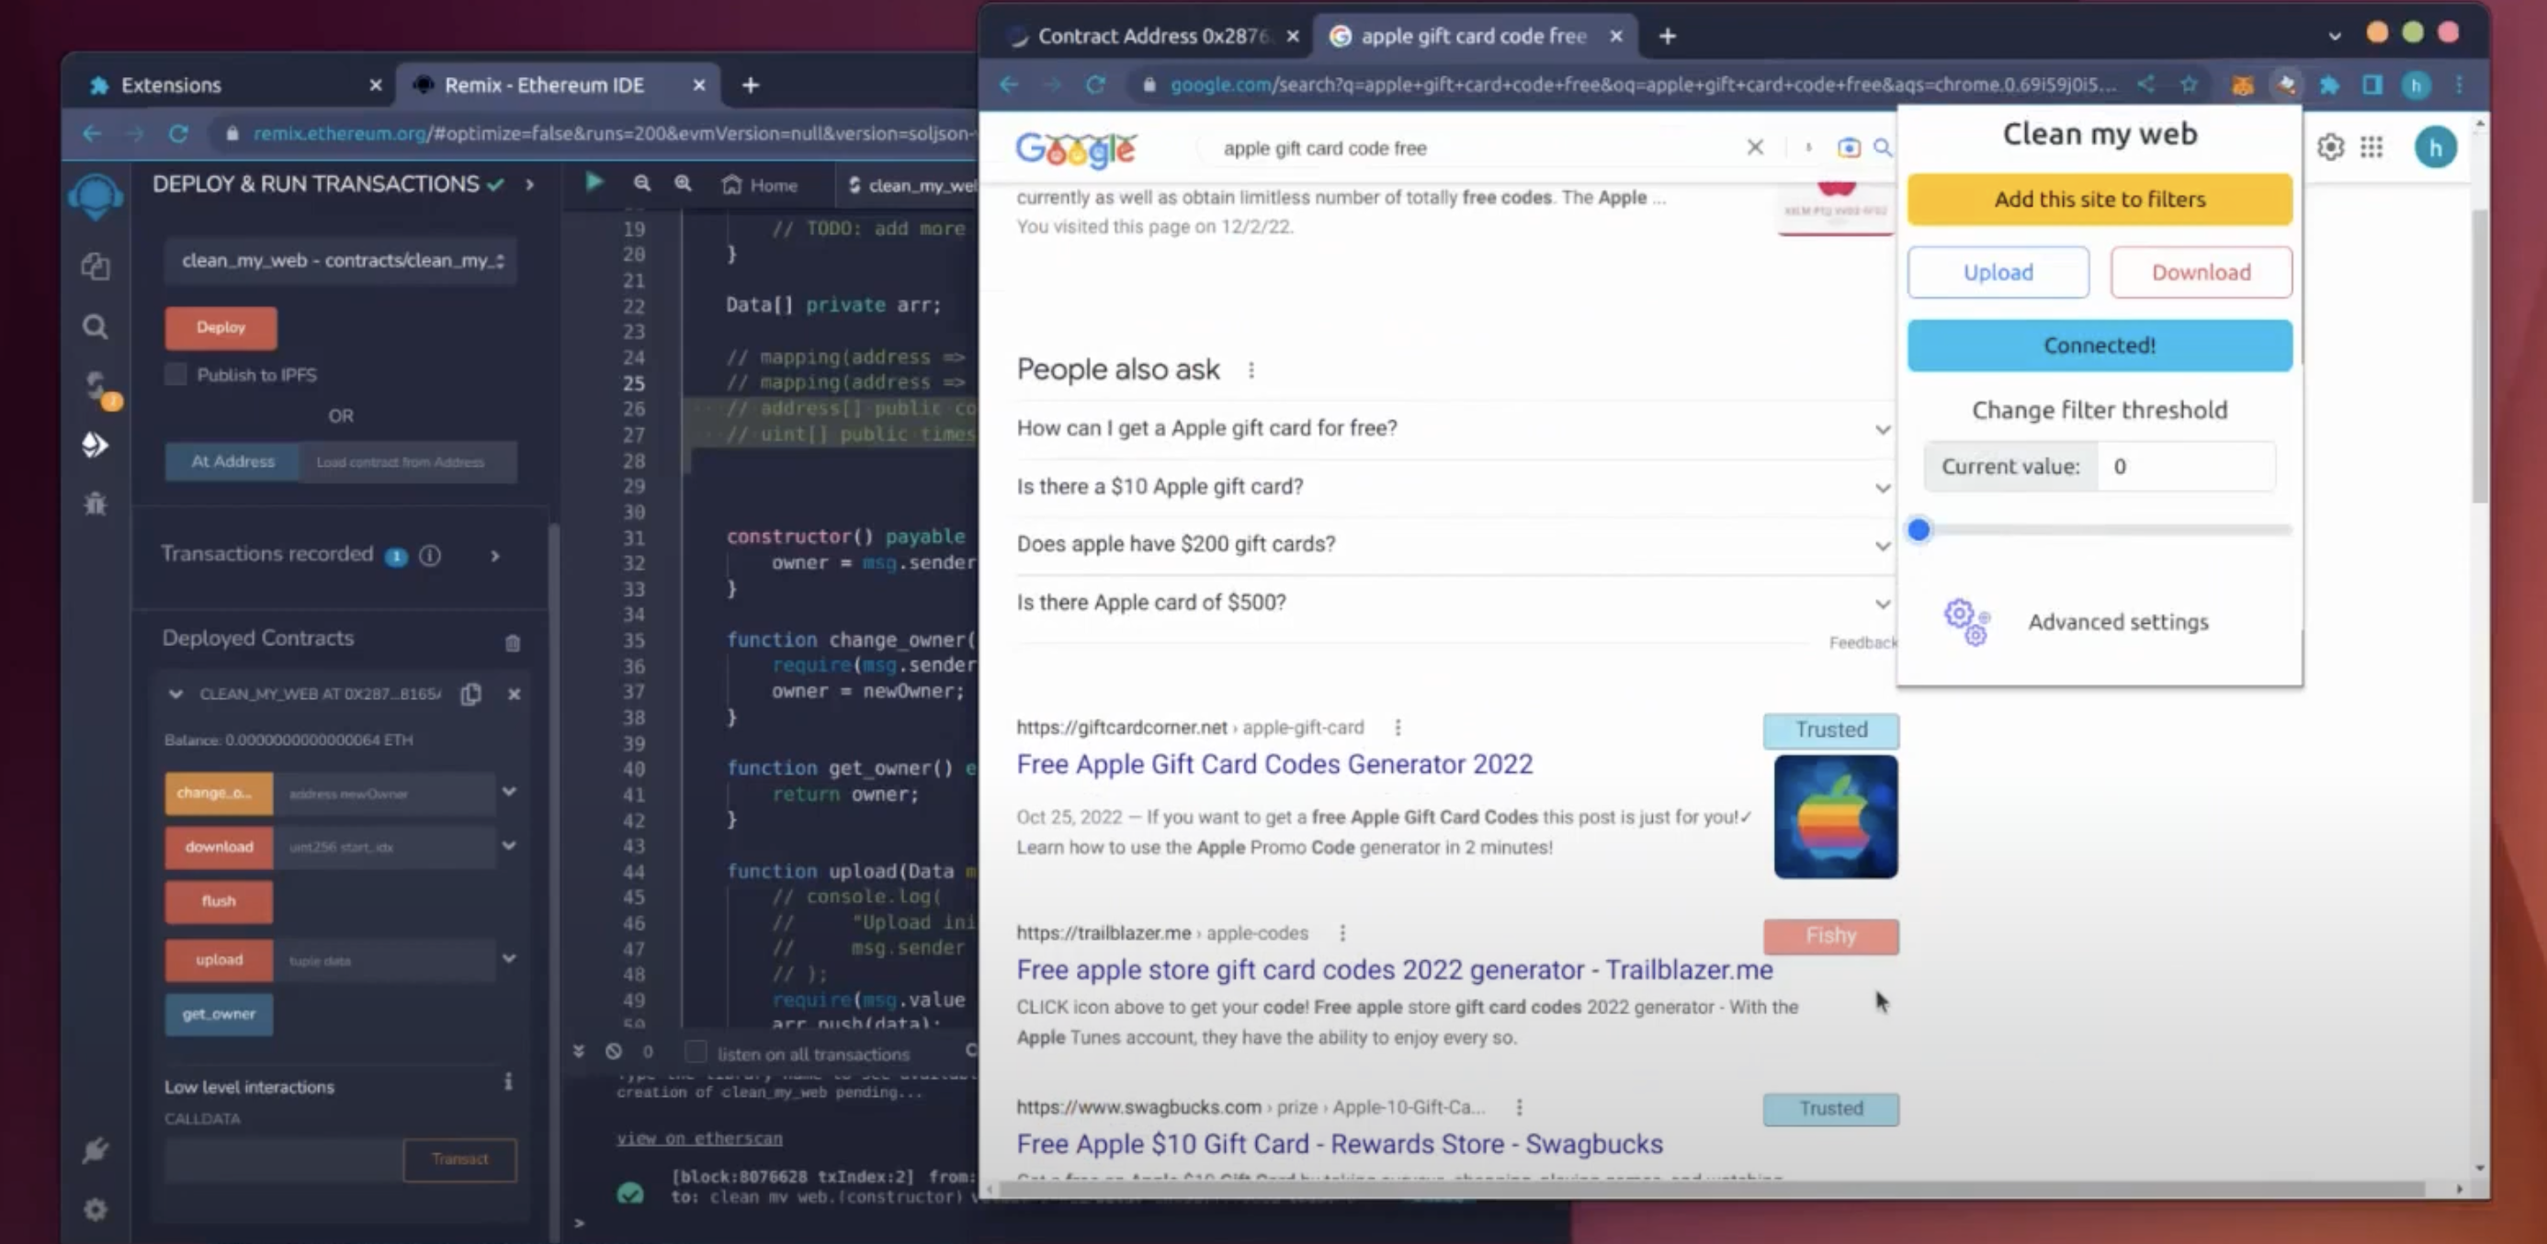Open the contract selection dropdown
The height and width of the screenshot is (1244, 2547).
[x=340, y=261]
